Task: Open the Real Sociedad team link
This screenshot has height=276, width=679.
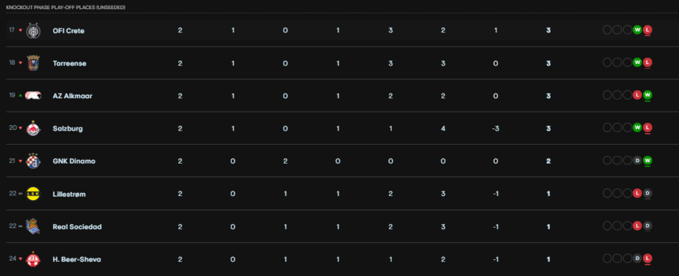Action: click(x=77, y=226)
